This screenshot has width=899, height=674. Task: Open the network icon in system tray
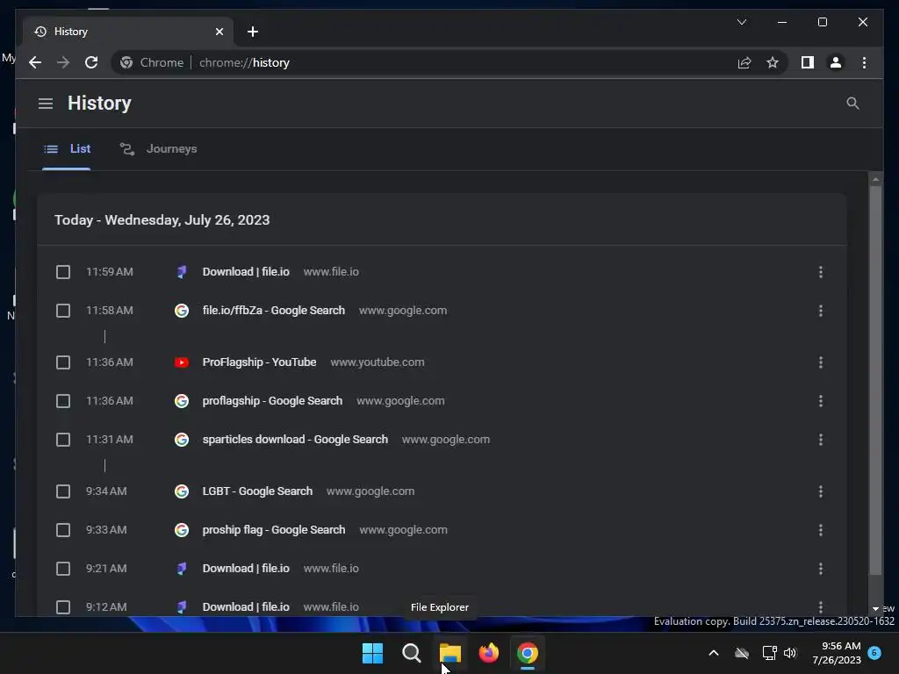click(769, 653)
